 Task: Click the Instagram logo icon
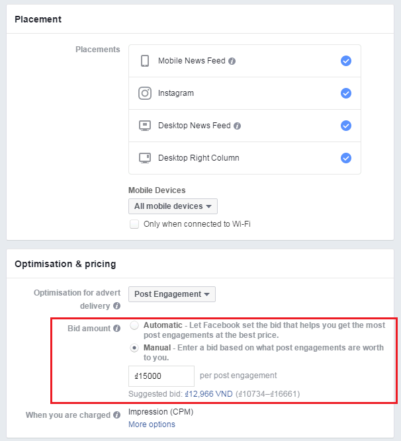click(x=145, y=93)
